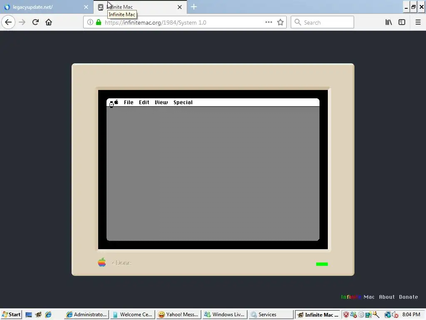
Task: Open the Donate link
Action: point(409,297)
